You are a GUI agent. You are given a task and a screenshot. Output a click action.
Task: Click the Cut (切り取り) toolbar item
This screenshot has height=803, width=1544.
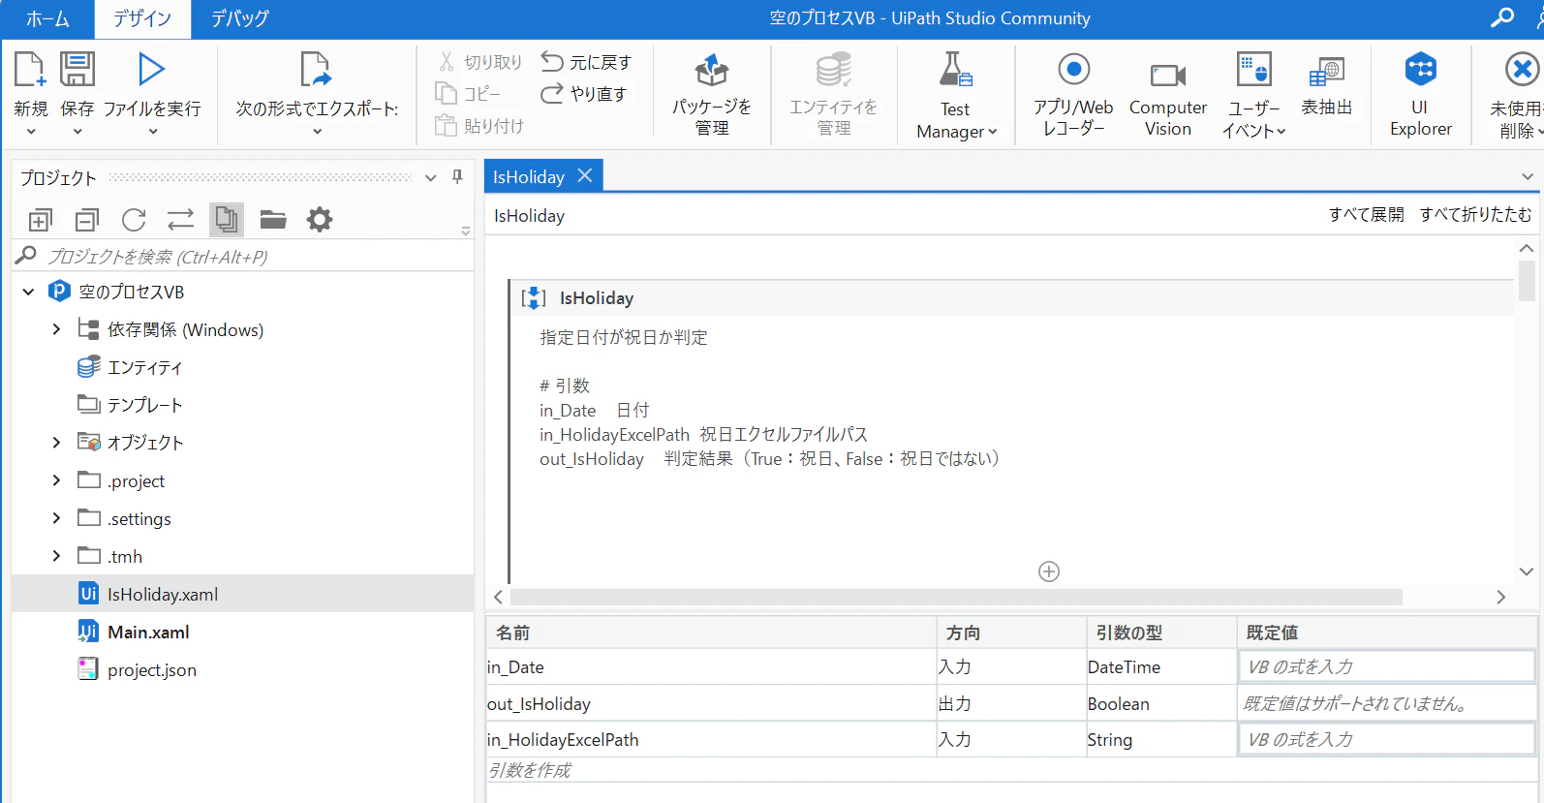click(x=480, y=62)
